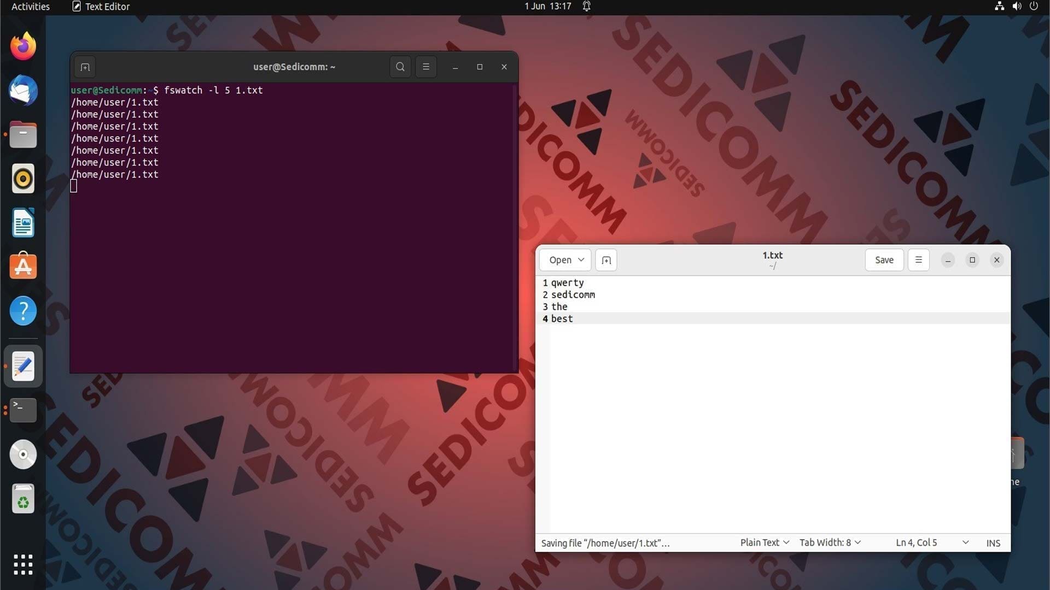Select the Text Editor dock icon
The height and width of the screenshot is (590, 1050).
coord(23,366)
